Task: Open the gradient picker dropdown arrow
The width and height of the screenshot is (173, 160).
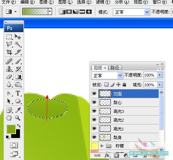Action: coord(50,12)
